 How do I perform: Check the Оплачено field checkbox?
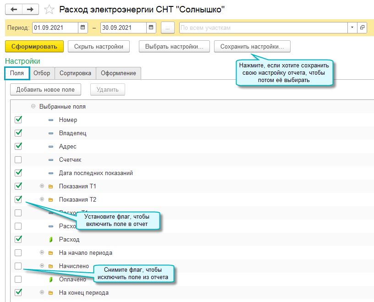[18, 279]
